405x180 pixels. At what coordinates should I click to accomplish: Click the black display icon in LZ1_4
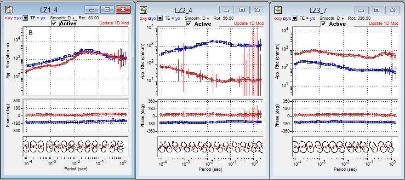(x=25, y=18)
